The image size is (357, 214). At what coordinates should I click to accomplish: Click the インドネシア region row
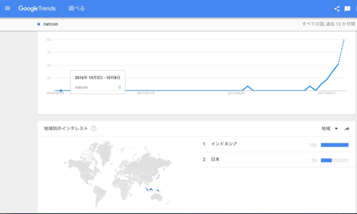click(224, 144)
